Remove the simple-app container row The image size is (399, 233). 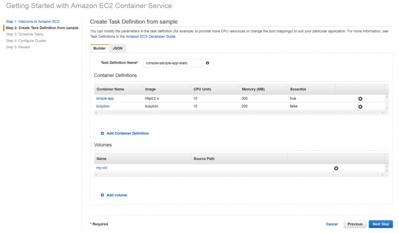click(x=360, y=99)
